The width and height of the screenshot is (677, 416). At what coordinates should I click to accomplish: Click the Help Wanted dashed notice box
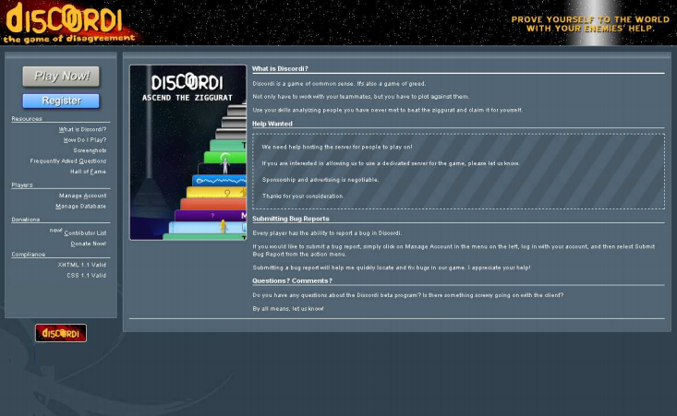click(x=458, y=172)
